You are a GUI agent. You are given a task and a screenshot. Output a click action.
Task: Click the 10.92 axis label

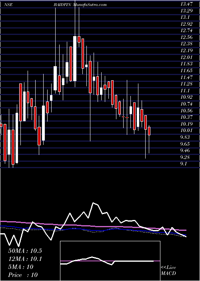click(186, 97)
